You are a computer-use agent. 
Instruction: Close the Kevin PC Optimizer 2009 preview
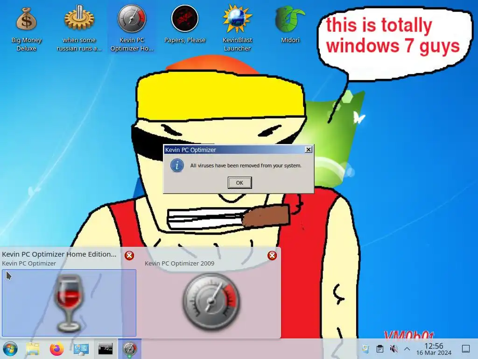tap(272, 256)
